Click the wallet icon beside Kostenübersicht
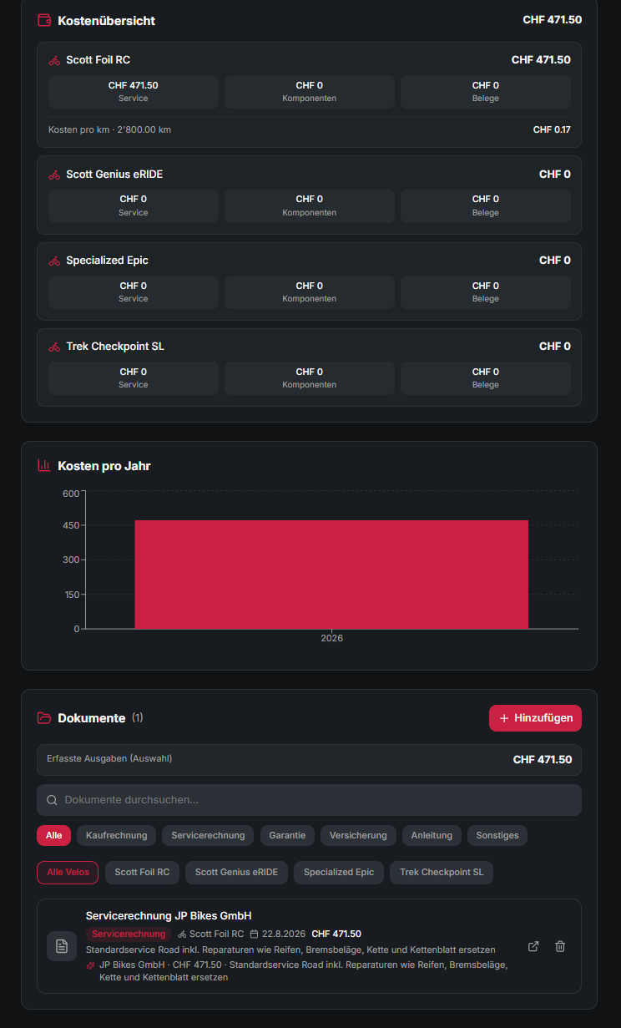Image resolution: width=621 pixels, height=1028 pixels. point(44,20)
